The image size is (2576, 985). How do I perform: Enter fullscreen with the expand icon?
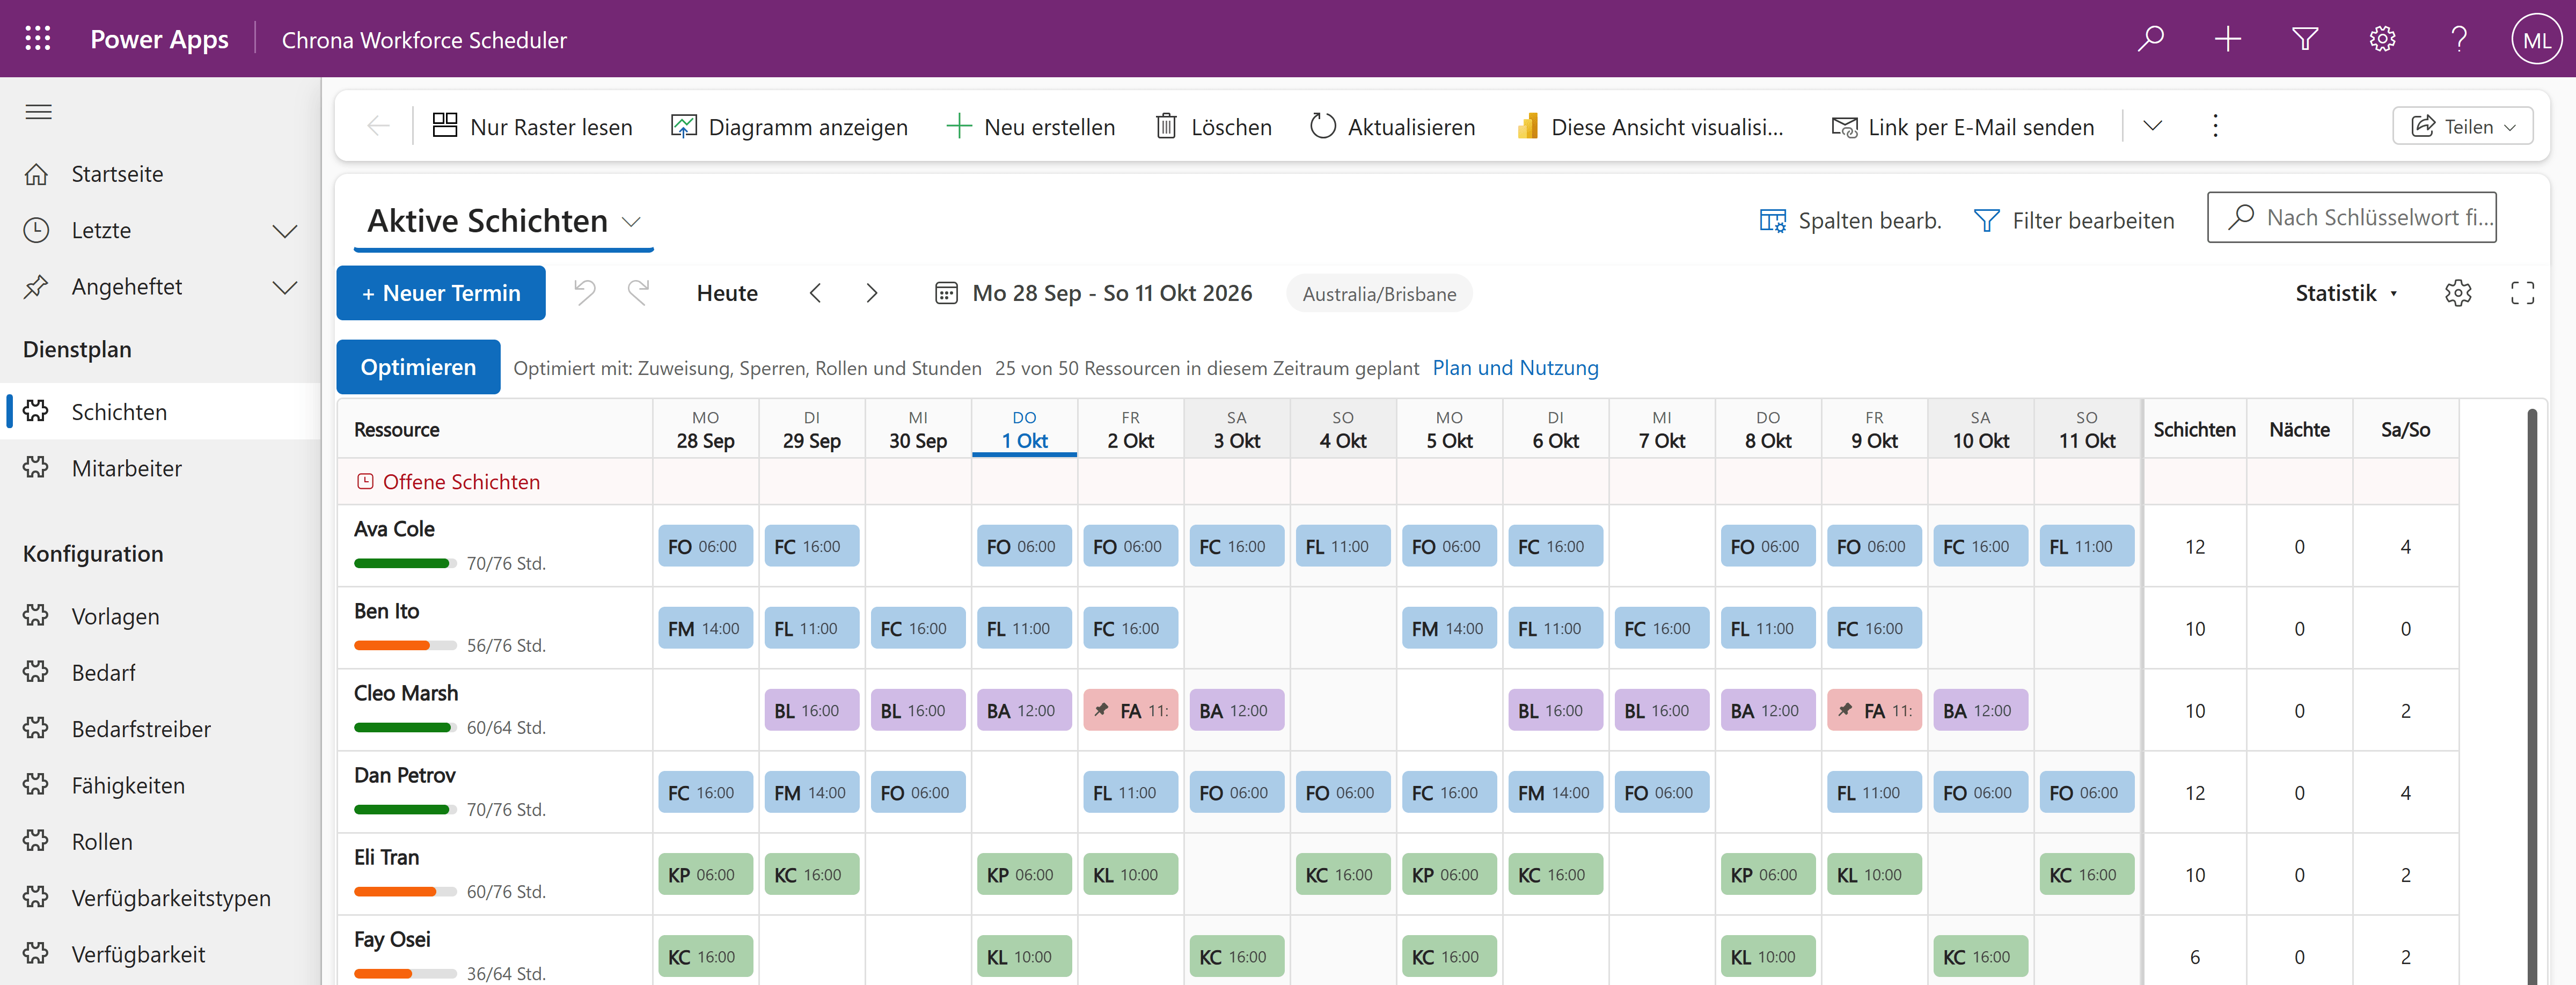[2522, 293]
